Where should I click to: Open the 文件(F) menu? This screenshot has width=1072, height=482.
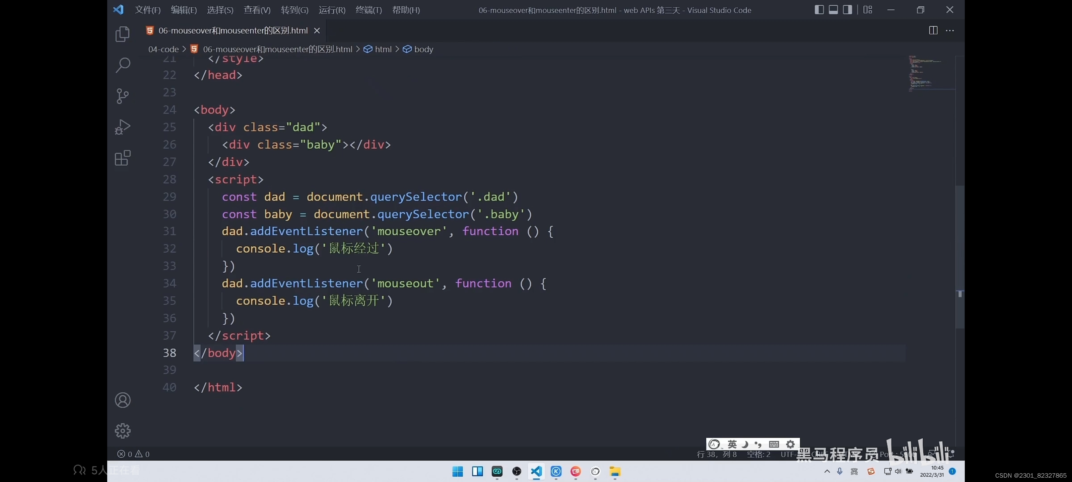(x=147, y=10)
